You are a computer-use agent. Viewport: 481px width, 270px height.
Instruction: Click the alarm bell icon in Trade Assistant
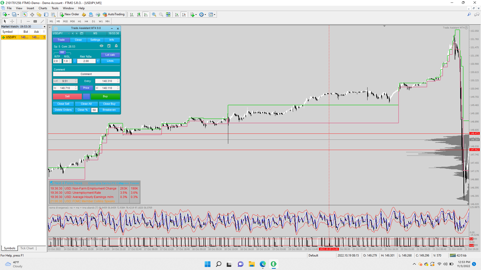(x=116, y=46)
